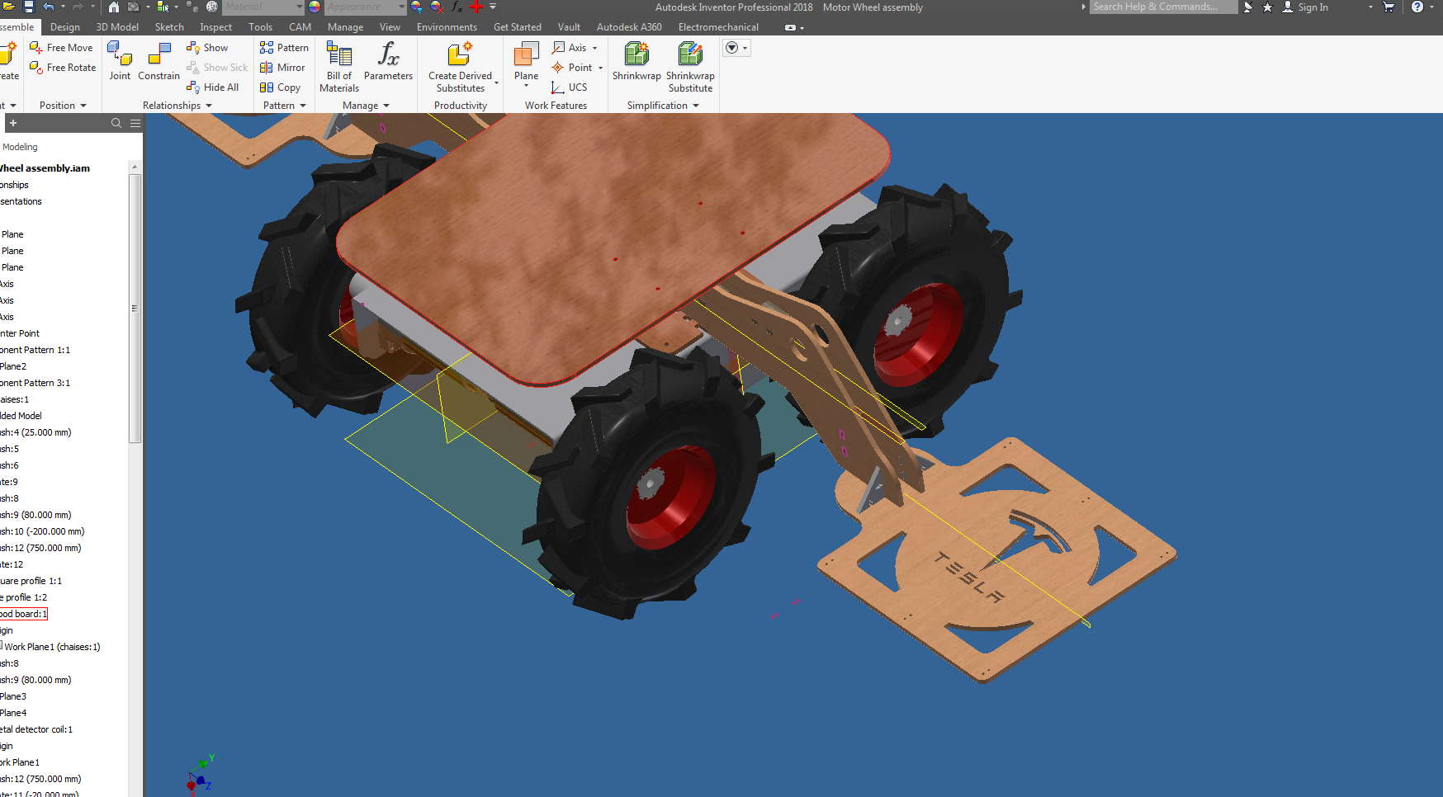Select the highlighted 'od board:1' browser item
The width and height of the screenshot is (1443, 797).
click(24, 614)
